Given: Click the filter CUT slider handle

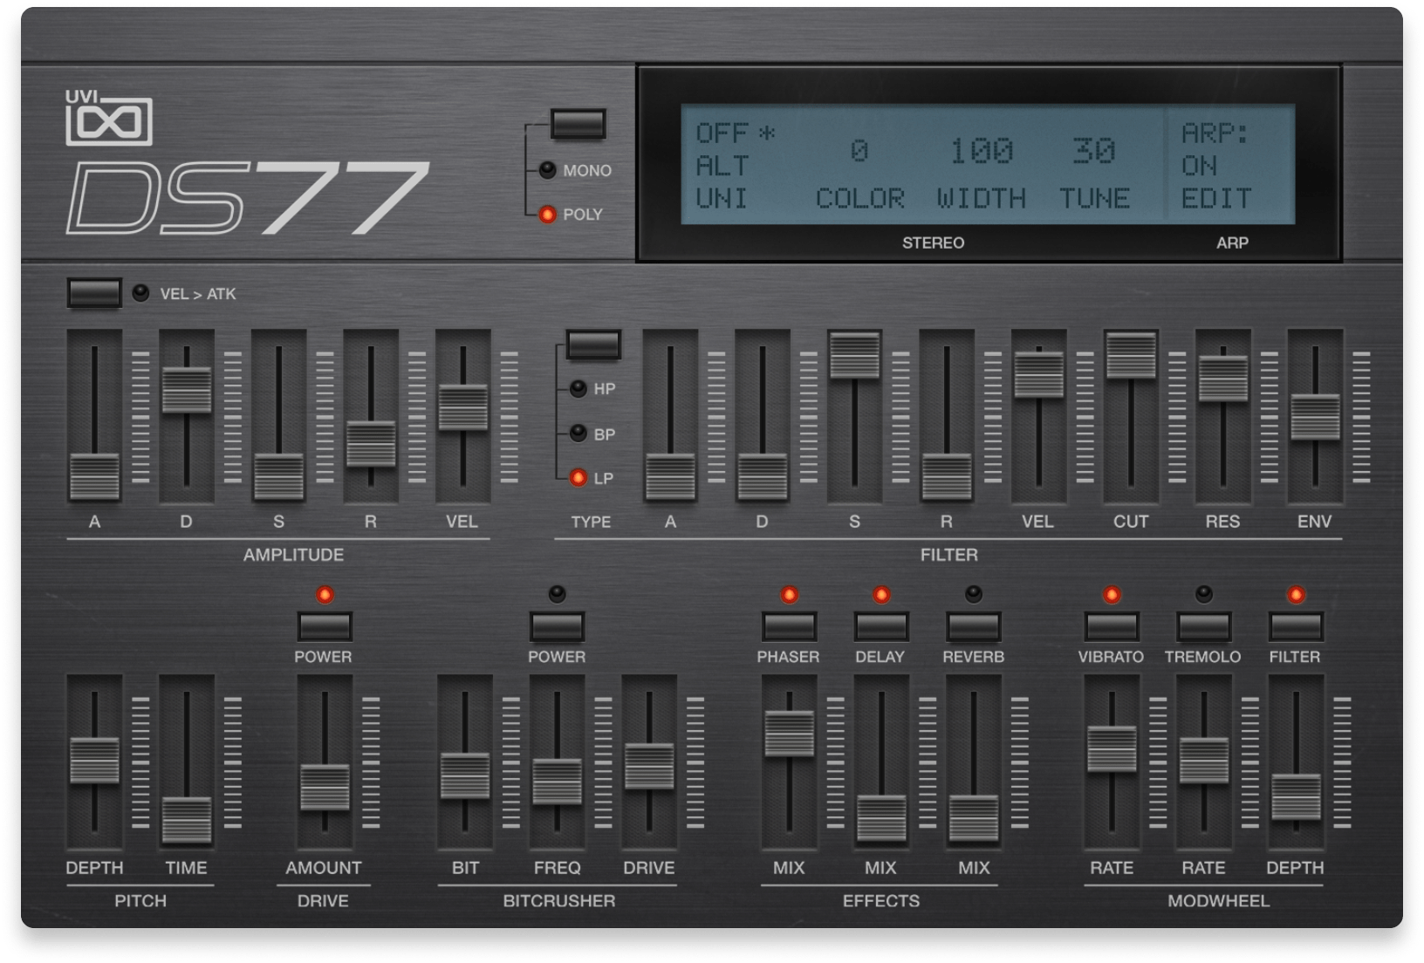Looking at the screenshot, I should [1131, 355].
